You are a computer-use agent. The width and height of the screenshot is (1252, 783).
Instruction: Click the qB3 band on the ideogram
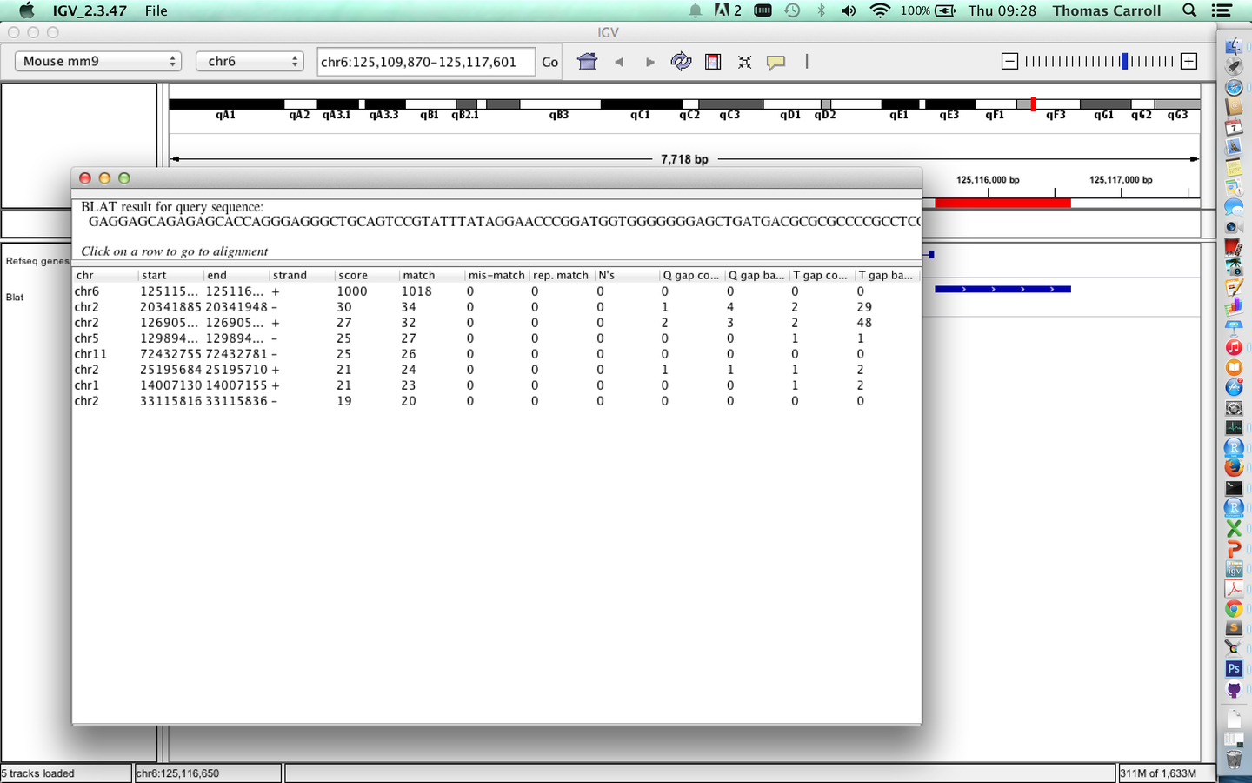(x=560, y=104)
